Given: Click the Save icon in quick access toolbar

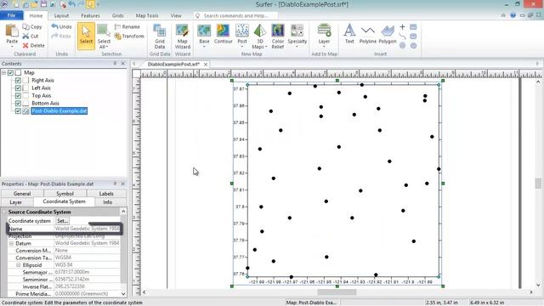Looking at the screenshot, I should coord(43,4).
